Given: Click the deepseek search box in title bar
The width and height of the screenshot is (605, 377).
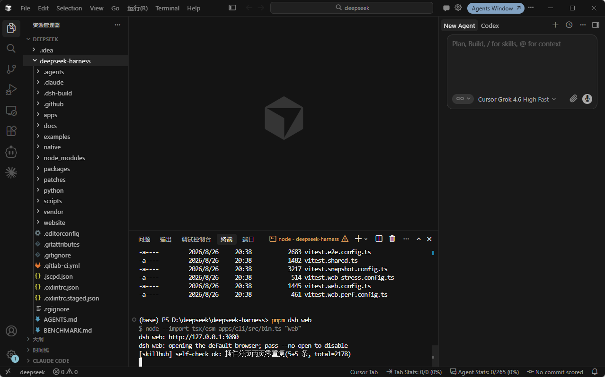Looking at the screenshot, I should (352, 8).
